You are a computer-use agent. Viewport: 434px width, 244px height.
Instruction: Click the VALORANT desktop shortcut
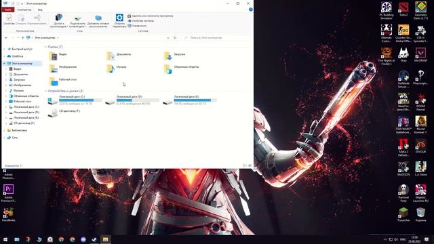coord(420,55)
